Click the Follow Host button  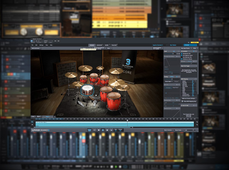pyautogui.click(x=90, y=130)
